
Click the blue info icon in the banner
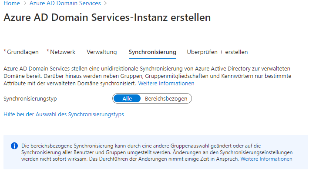pyautogui.click(x=14, y=146)
